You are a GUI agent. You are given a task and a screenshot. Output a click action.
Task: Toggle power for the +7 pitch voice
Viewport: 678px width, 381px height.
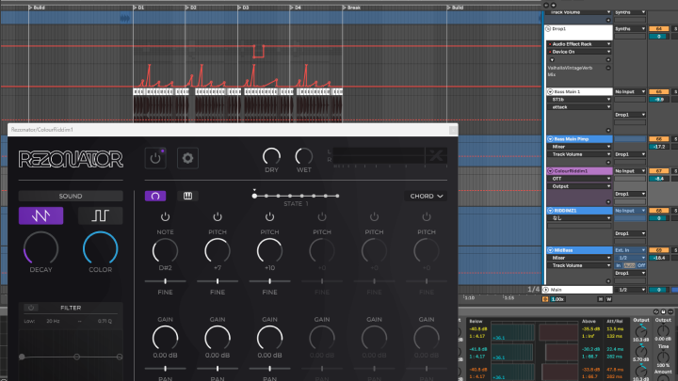[218, 216]
